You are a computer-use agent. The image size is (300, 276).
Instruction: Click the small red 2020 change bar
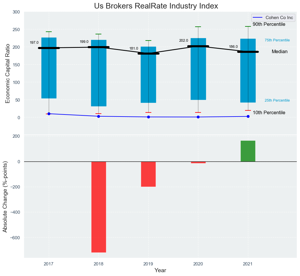(x=198, y=162)
